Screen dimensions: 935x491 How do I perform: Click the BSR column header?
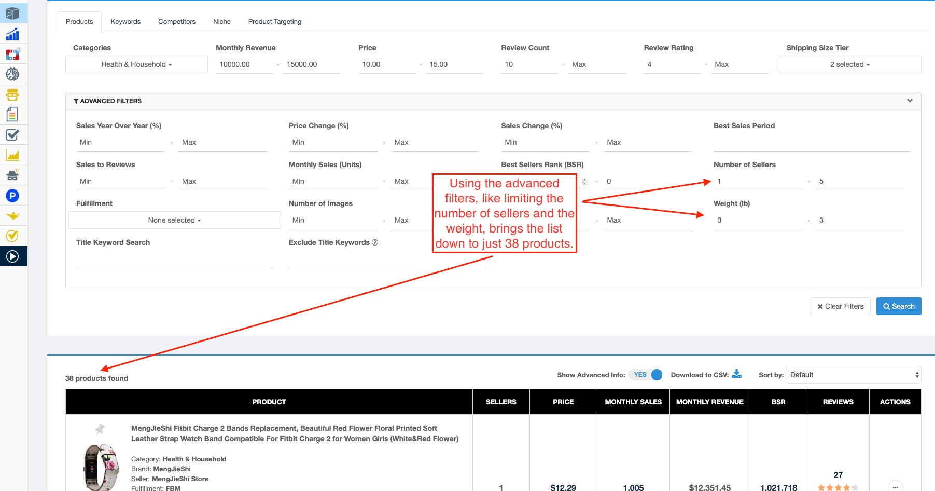click(778, 402)
